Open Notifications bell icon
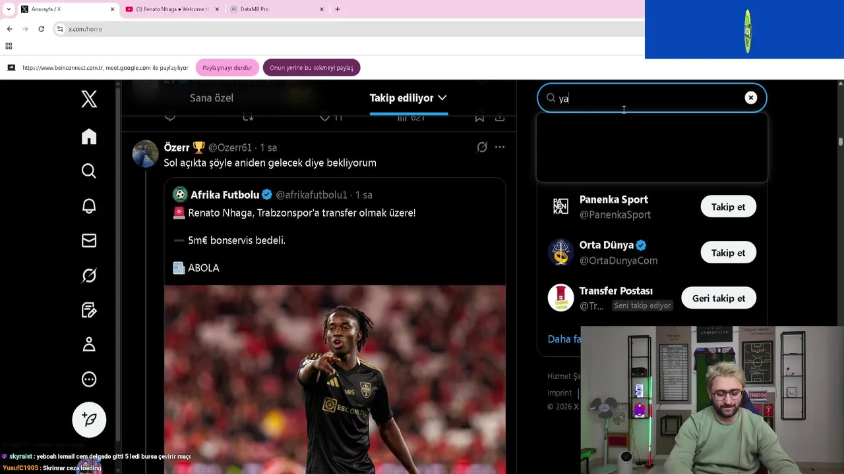This screenshot has height=474, width=844. click(x=89, y=206)
